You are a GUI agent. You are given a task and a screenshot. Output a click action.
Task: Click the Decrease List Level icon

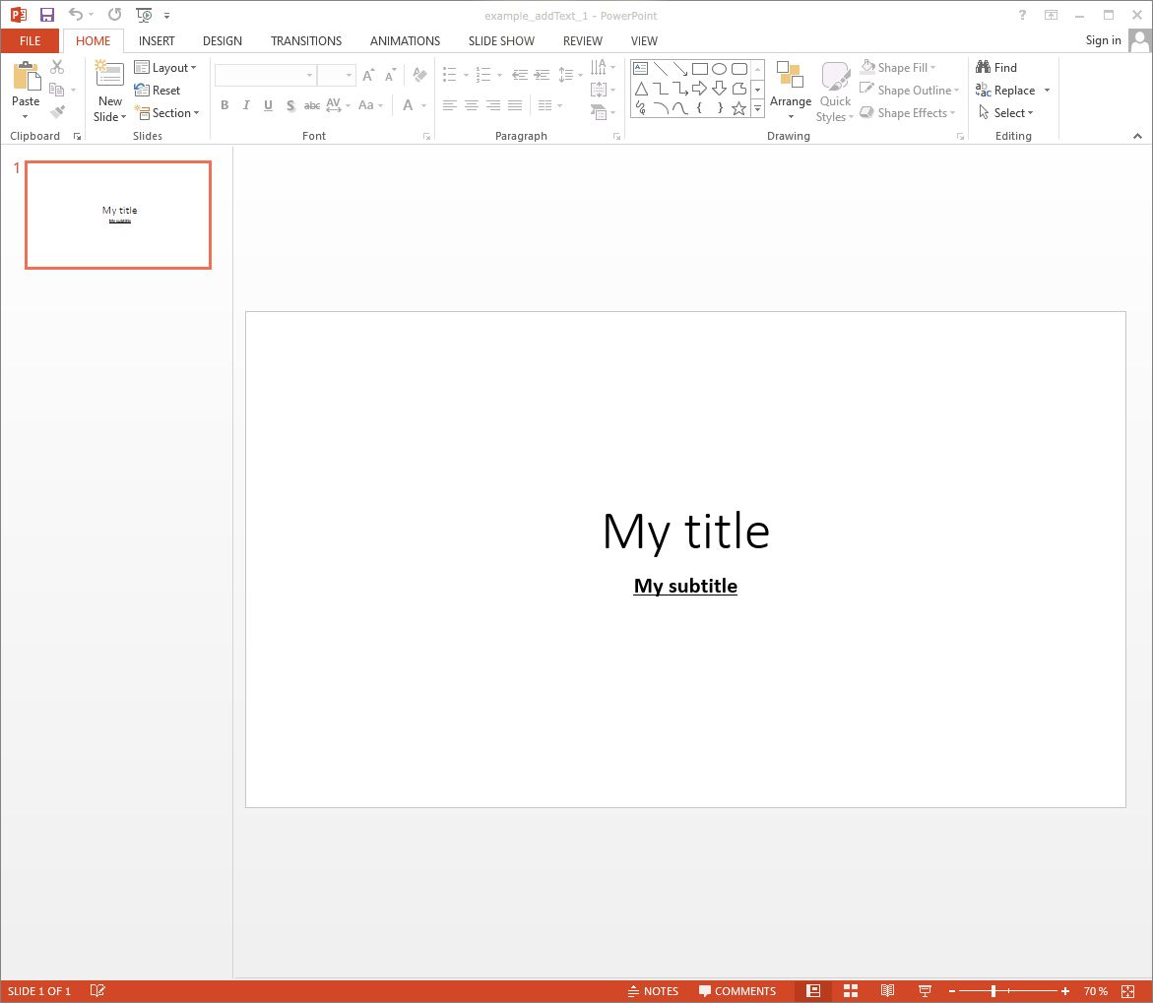point(520,74)
